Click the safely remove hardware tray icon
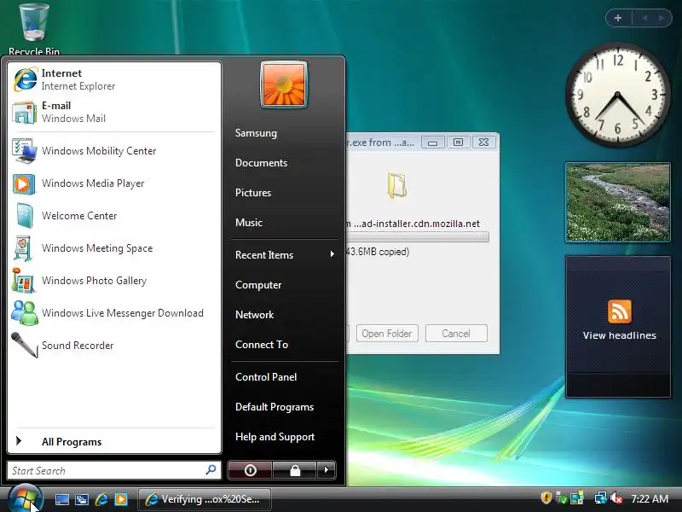 pyautogui.click(x=562, y=498)
